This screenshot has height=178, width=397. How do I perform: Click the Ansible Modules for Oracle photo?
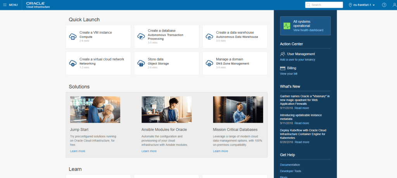click(x=167, y=110)
